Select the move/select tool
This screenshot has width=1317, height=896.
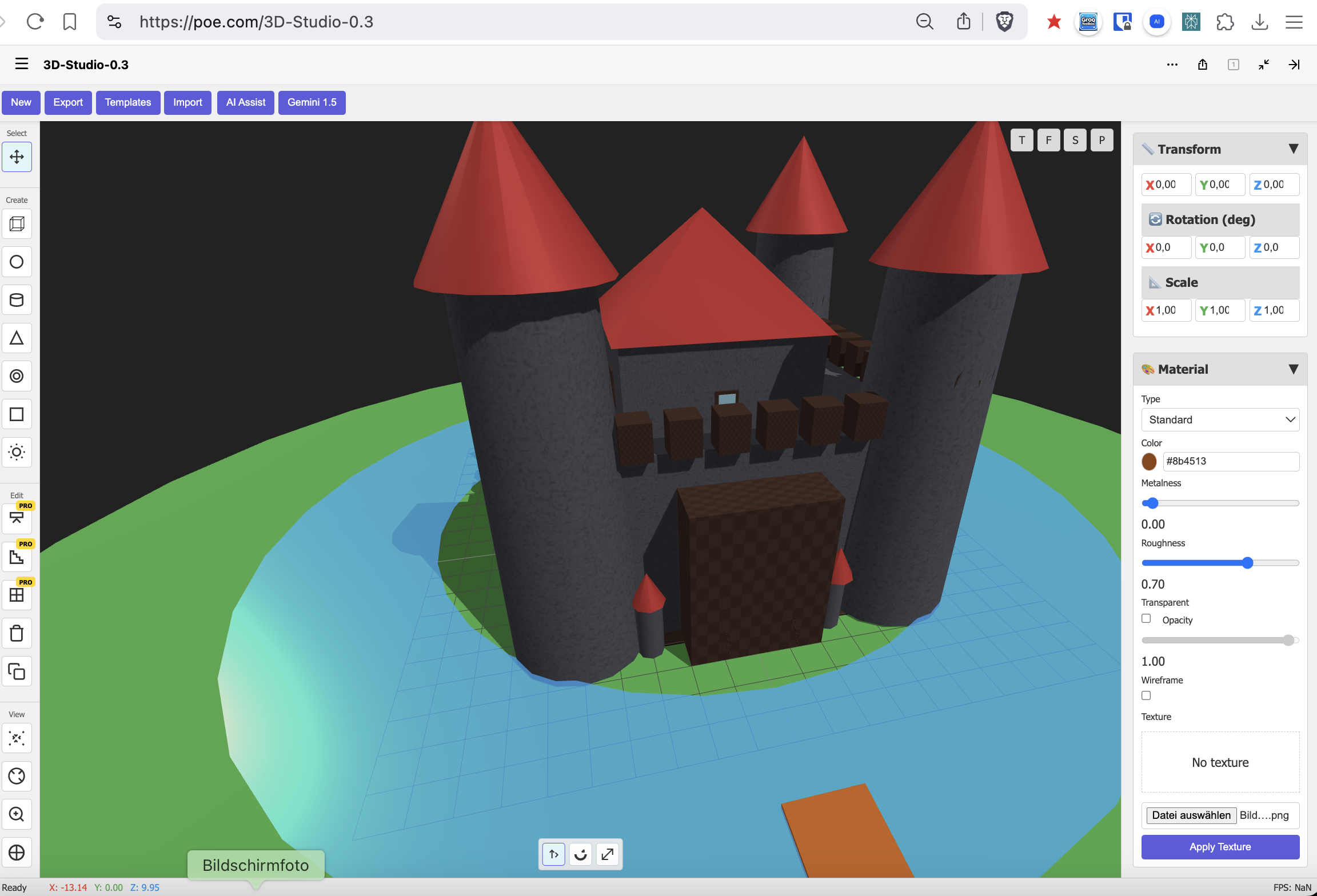tap(17, 157)
